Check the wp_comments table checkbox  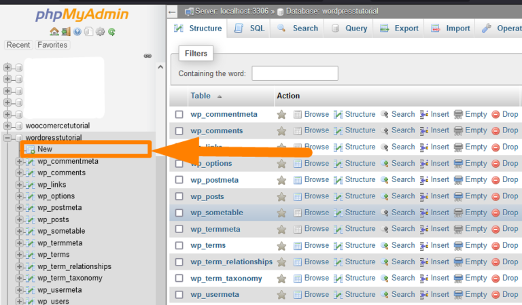pos(179,131)
